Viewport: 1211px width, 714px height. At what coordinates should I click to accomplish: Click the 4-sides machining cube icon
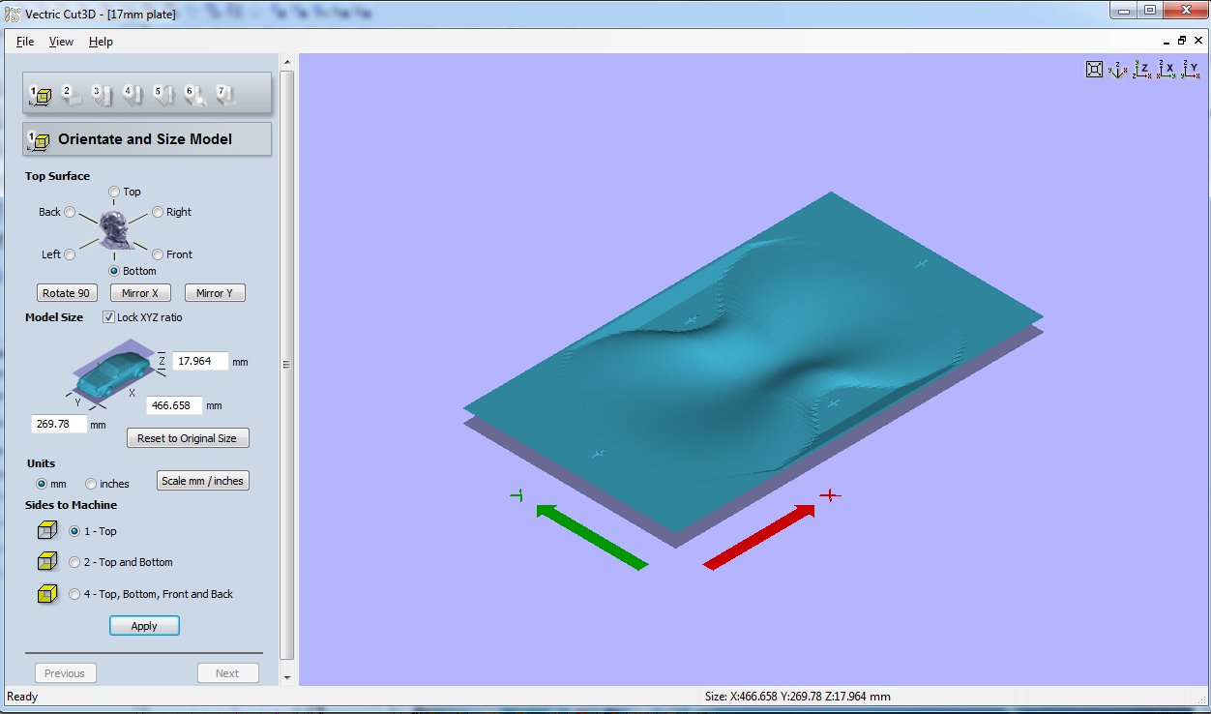tap(47, 594)
